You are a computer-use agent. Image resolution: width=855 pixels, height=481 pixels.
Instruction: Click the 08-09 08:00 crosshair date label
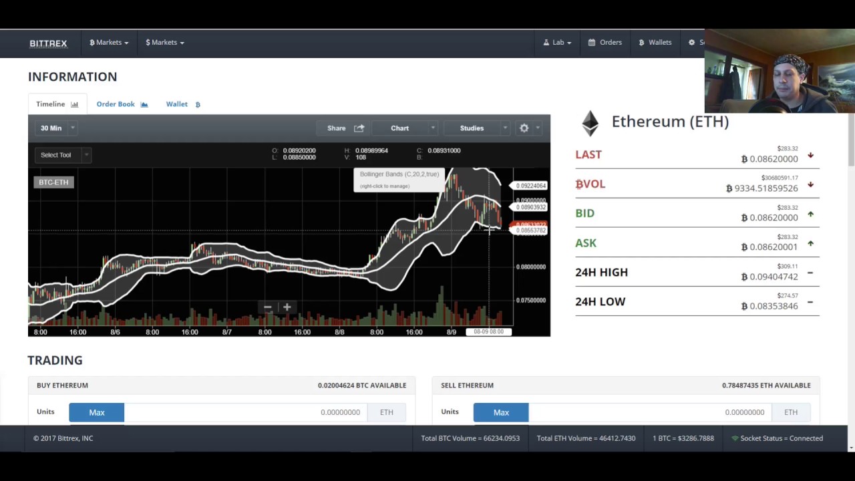[489, 332]
